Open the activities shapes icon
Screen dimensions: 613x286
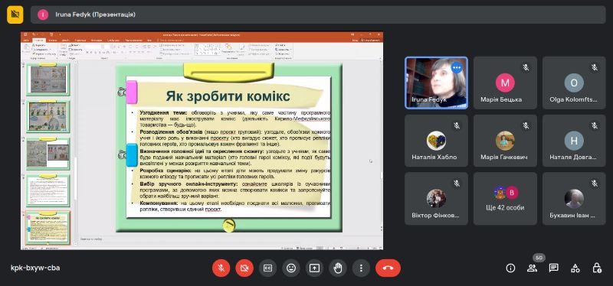pyautogui.click(x=575, y=268)
